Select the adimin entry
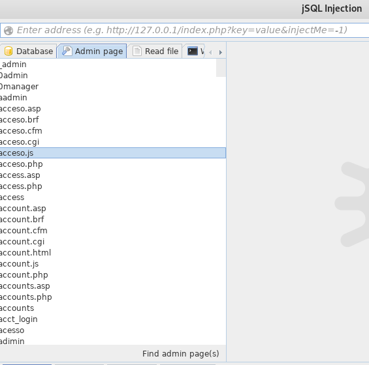 (x=113, y=341)
